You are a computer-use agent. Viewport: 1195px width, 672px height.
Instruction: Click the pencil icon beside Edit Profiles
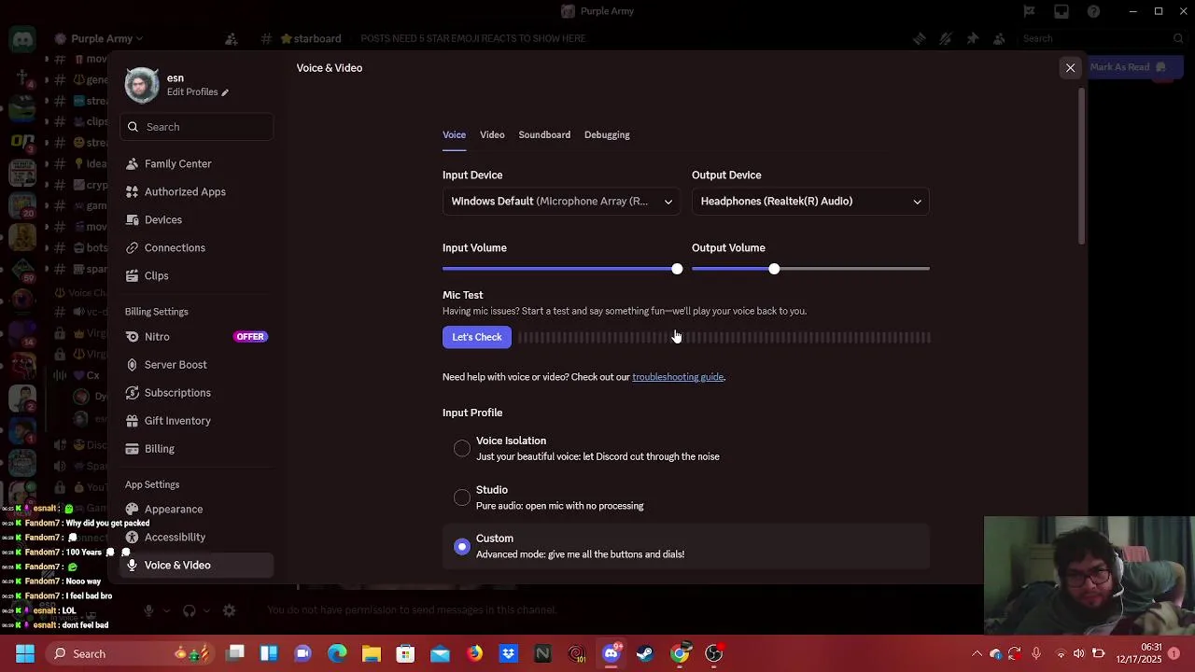pyautogui.click(x=225, y=92)
